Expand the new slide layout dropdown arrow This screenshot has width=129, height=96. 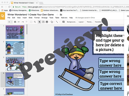(x=12, y=22)
